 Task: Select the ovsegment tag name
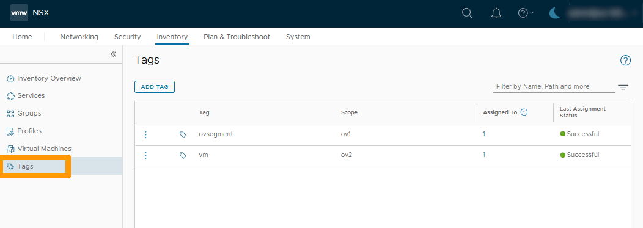tap(216, 134)
